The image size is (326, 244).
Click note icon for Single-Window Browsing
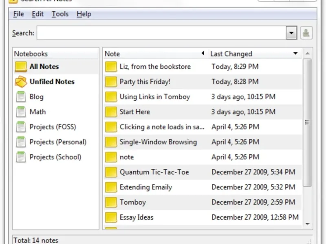pos(111,142)
